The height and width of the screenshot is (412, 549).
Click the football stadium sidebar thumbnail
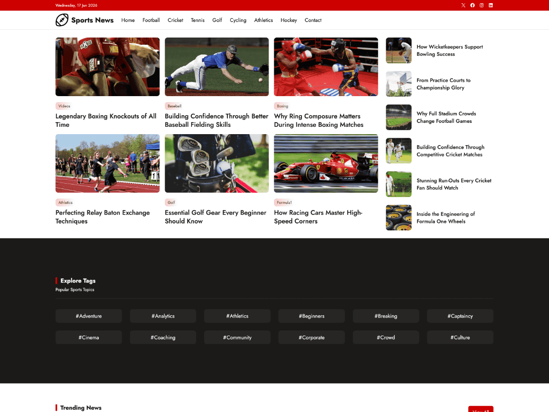point(398,117)
